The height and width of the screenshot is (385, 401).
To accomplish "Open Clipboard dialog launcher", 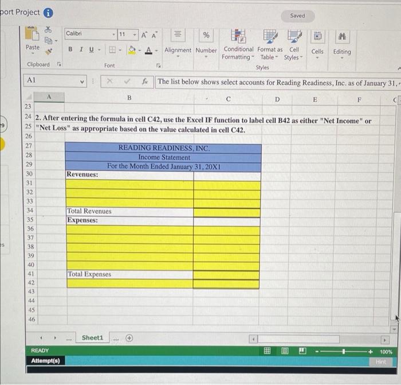I will click(x=59, y=64).
